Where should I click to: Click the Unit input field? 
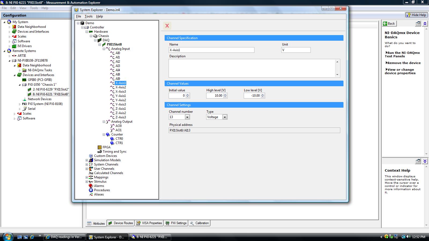coord(296,50)
